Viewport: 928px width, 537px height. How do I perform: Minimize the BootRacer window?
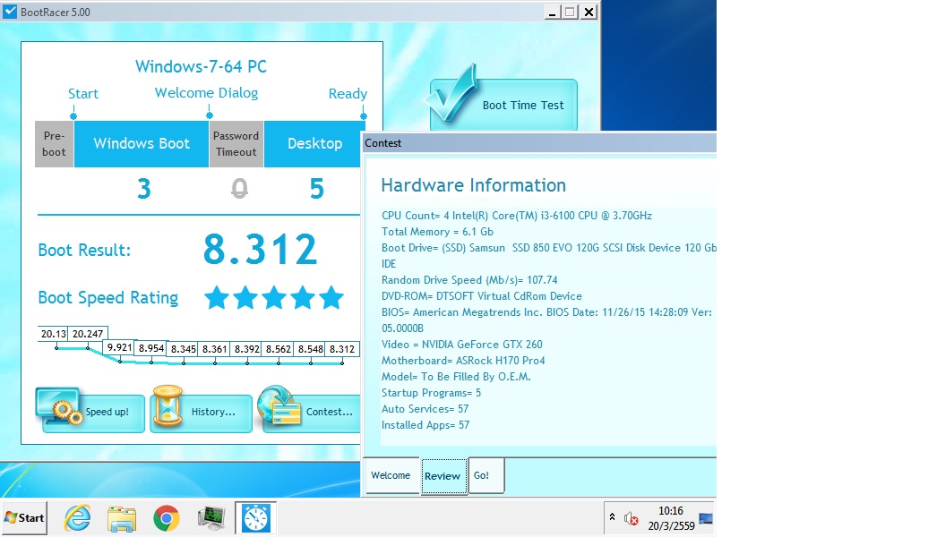click(552, 12)
